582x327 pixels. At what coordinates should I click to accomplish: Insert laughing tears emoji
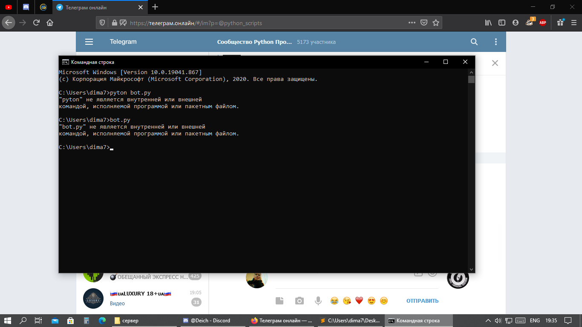334,301
